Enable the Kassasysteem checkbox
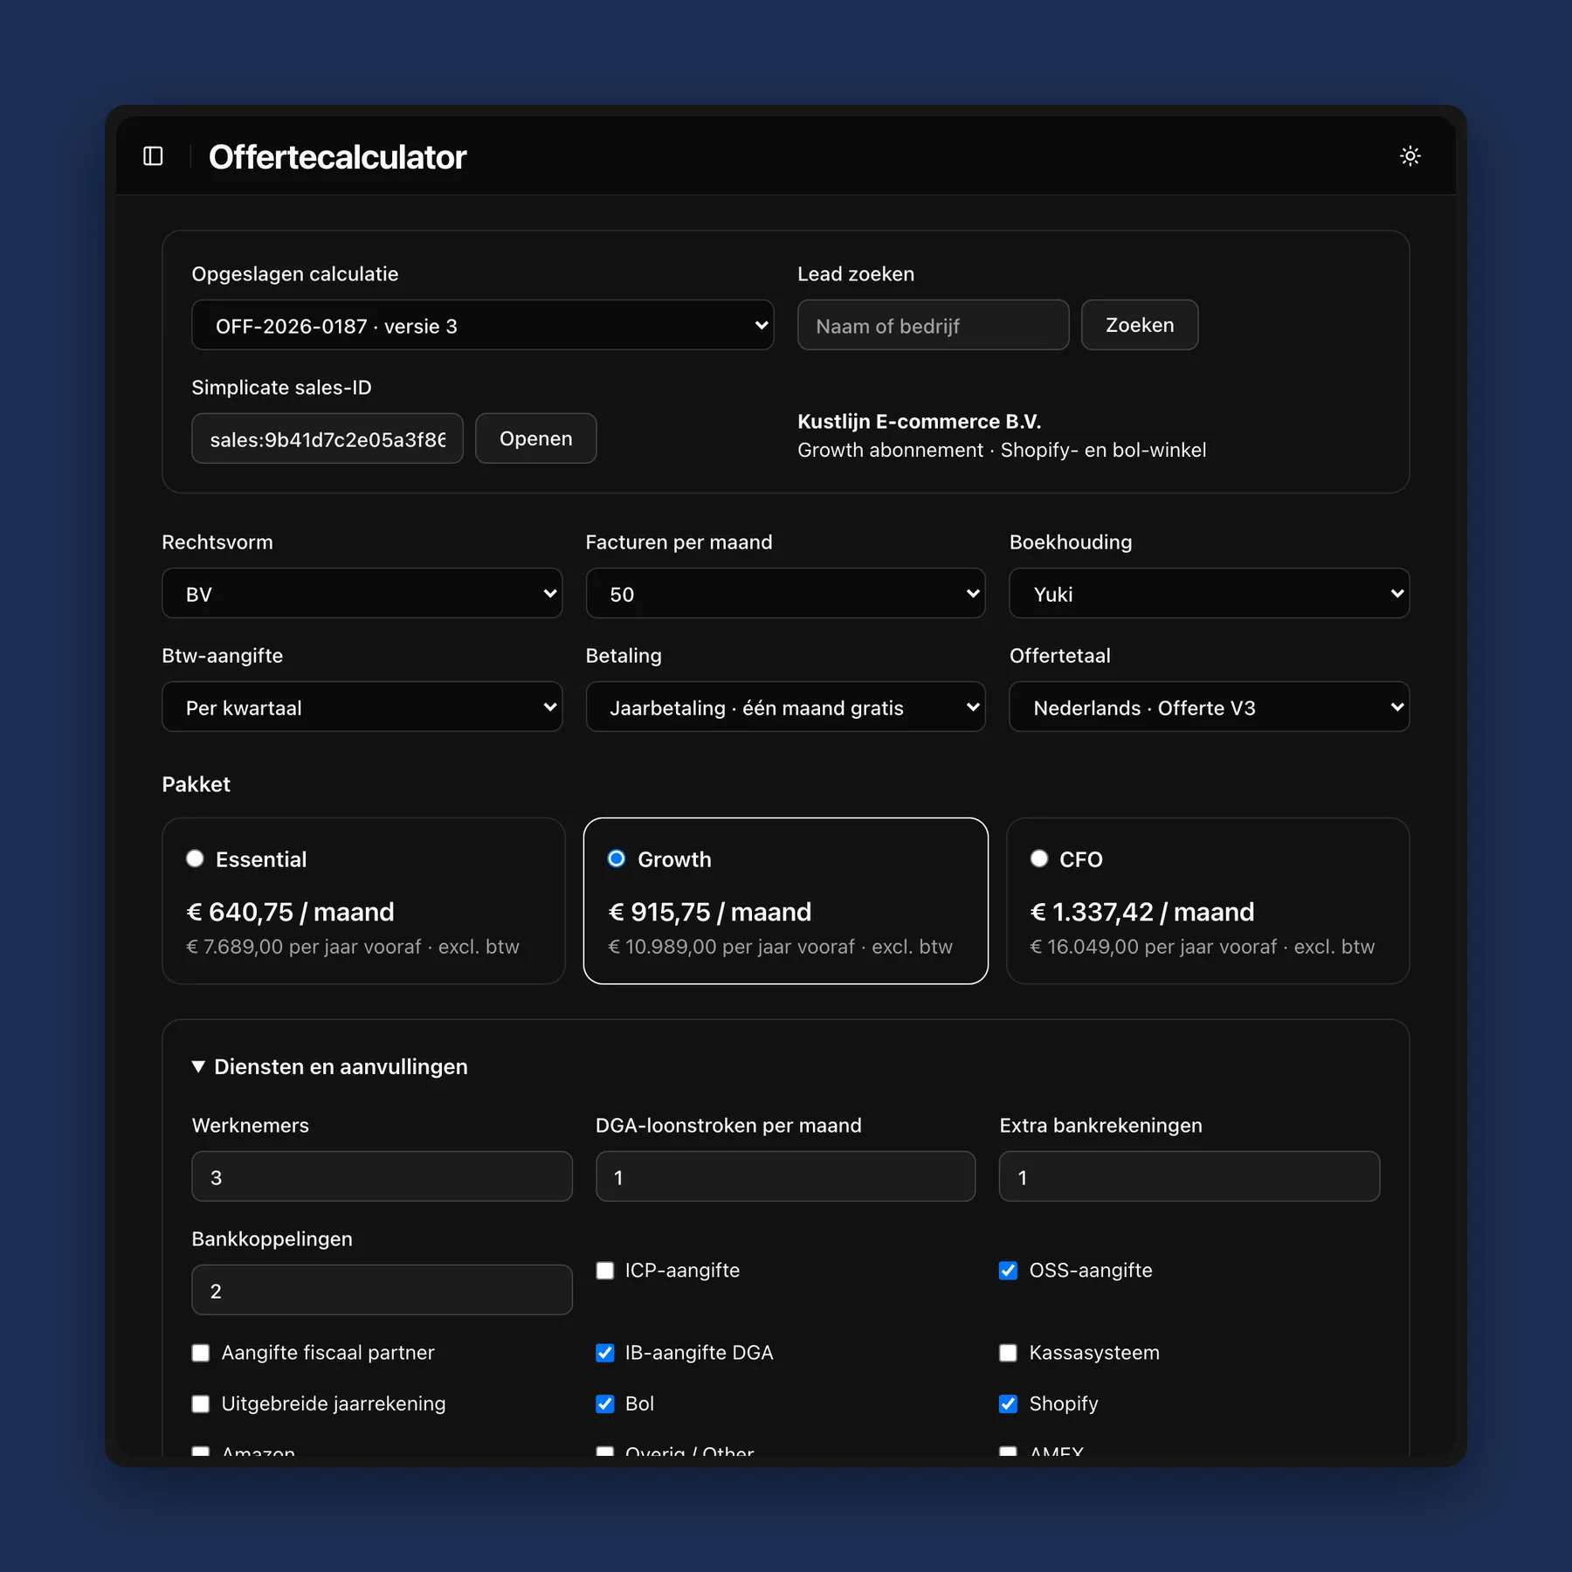 point(1009,1353)
